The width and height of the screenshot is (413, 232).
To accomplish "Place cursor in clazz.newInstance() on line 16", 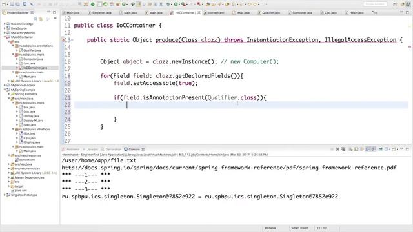I will tap(184, 62).
